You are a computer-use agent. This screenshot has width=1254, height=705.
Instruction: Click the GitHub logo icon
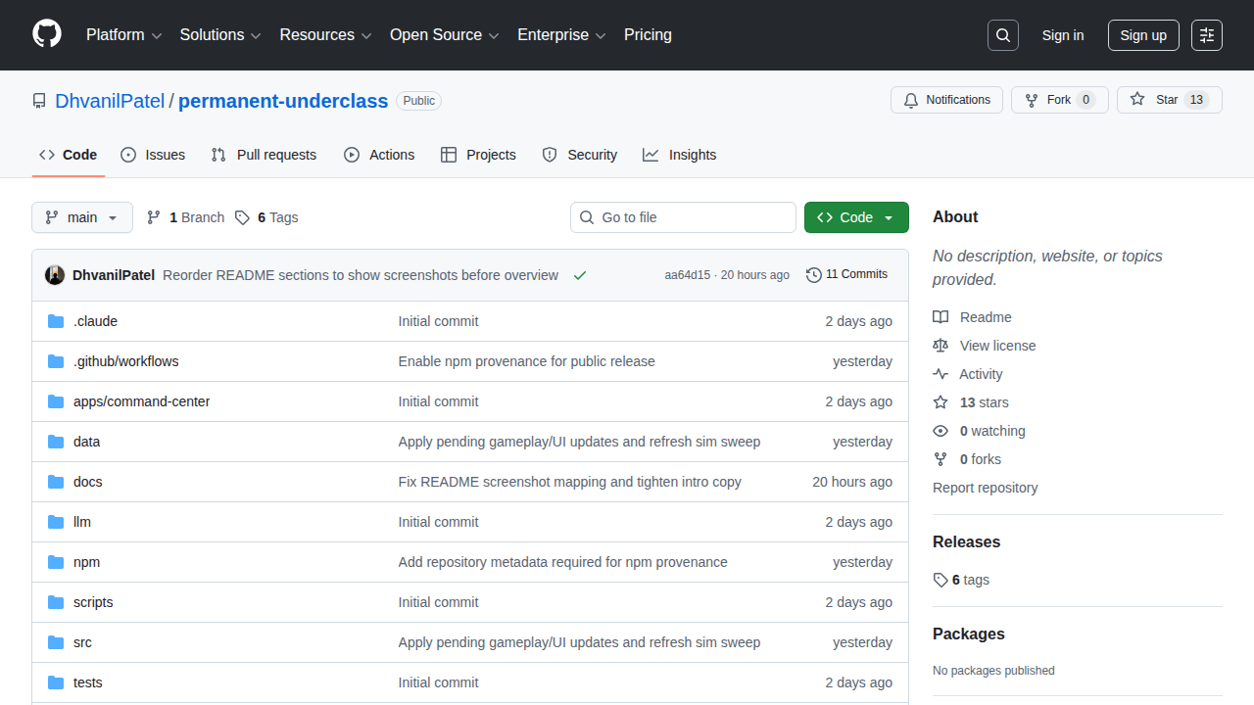47,34
